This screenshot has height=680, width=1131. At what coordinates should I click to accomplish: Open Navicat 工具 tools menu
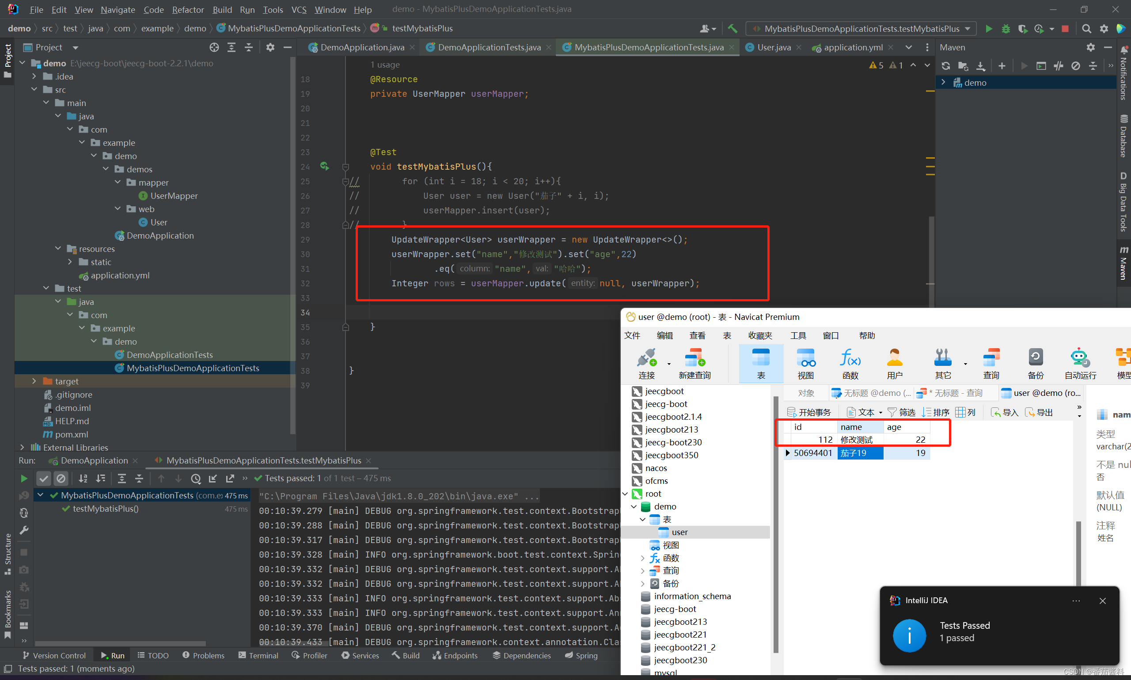[797, 335]
